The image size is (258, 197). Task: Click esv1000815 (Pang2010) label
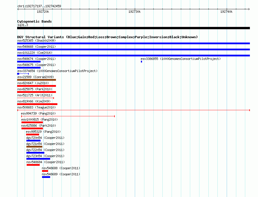(x=39, y=119)
